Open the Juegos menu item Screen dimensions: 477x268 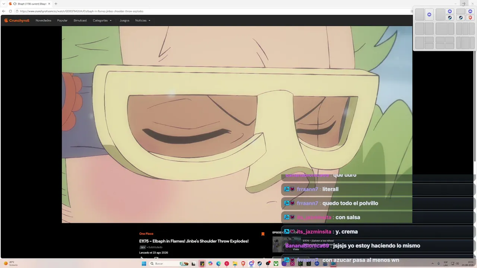click(x=124, y=20)
